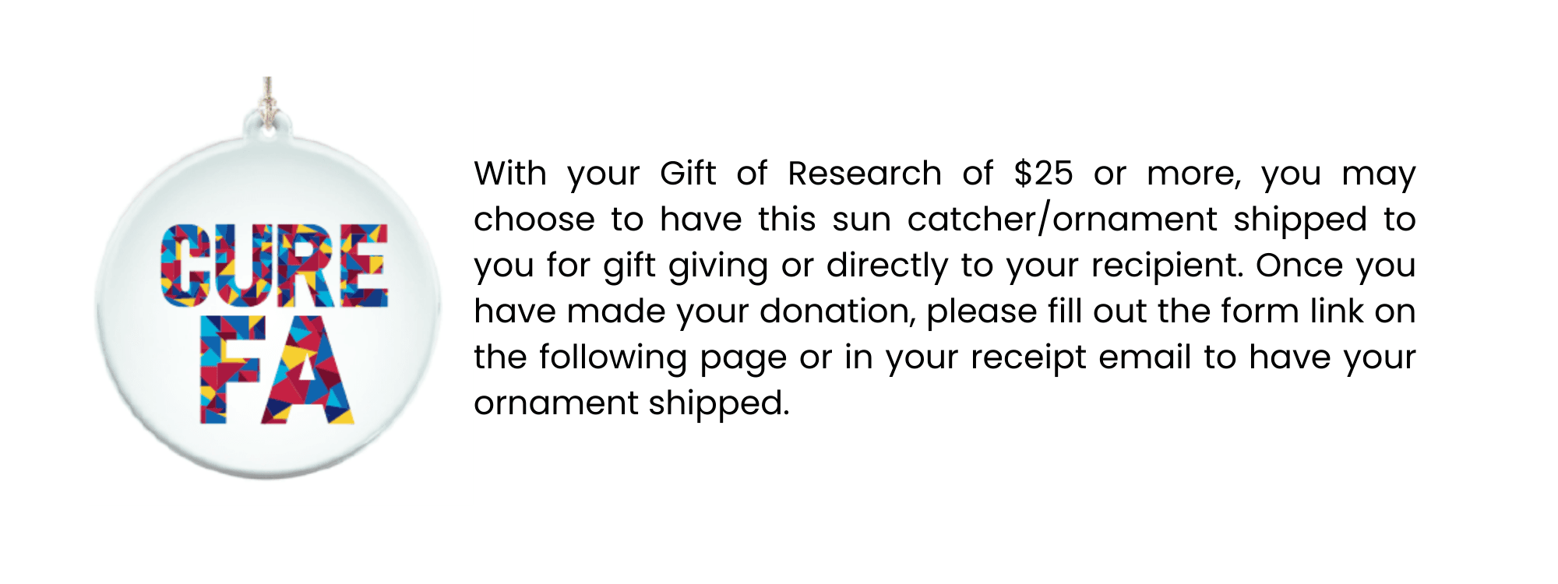The height and width of the screenshot is (584, 1558).
Task: Click the words "Once you"
Action: 1335,266
